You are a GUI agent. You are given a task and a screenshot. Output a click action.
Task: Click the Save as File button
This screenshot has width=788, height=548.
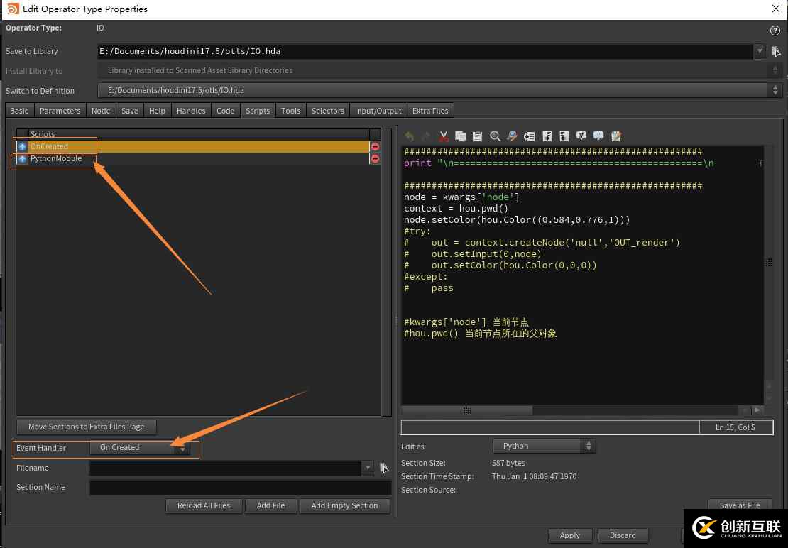tap(740, 504)
